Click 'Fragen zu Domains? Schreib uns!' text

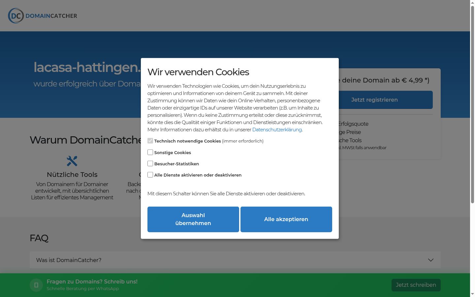(x=92, y=281)
